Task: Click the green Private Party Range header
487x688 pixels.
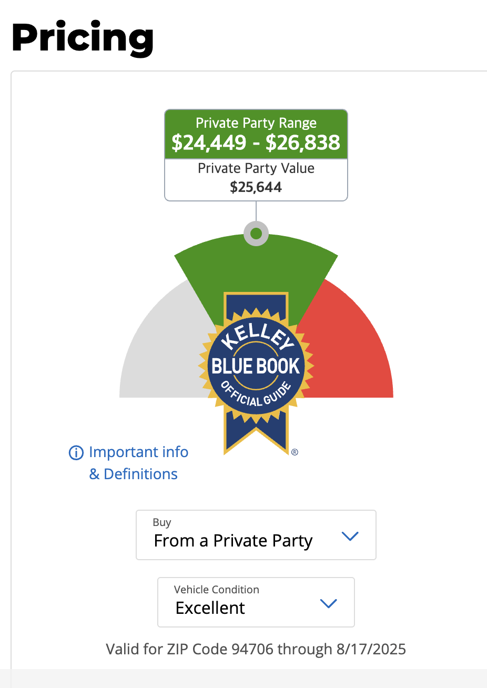Action: pyautogui.click(x=256, y=134)
